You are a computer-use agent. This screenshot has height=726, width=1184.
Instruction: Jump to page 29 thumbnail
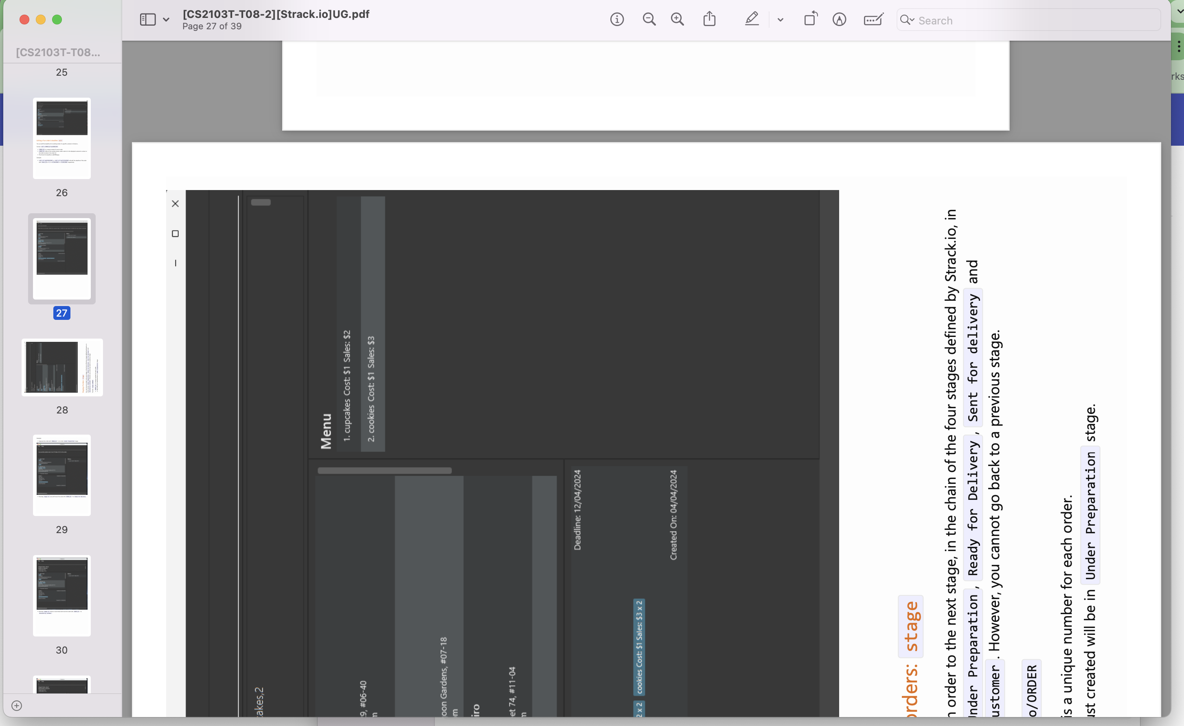(62, 475)
